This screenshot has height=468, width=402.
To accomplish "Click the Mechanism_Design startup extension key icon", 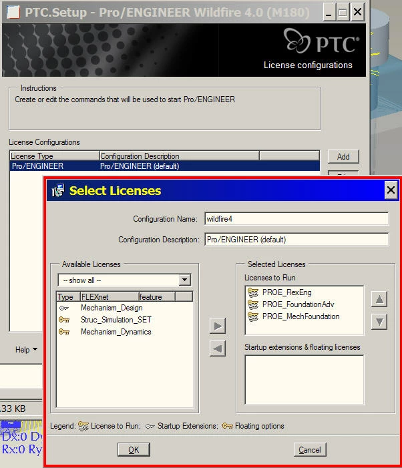I will click(64, 308).
